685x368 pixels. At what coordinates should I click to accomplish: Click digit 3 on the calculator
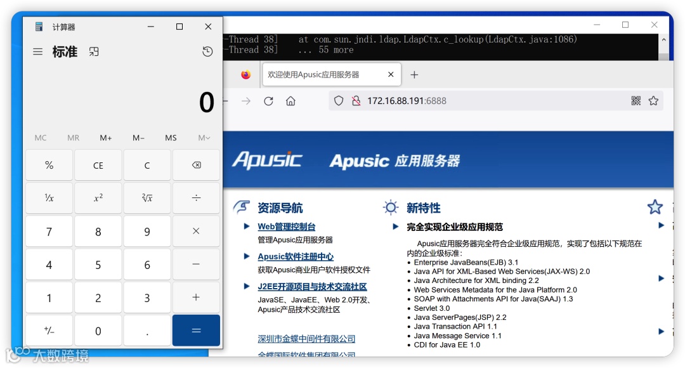click(147, 298)
